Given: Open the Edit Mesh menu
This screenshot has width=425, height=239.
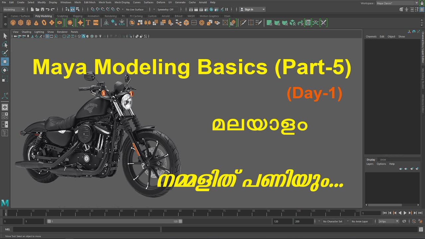Looking at the screenshot, I should (90, 2).
